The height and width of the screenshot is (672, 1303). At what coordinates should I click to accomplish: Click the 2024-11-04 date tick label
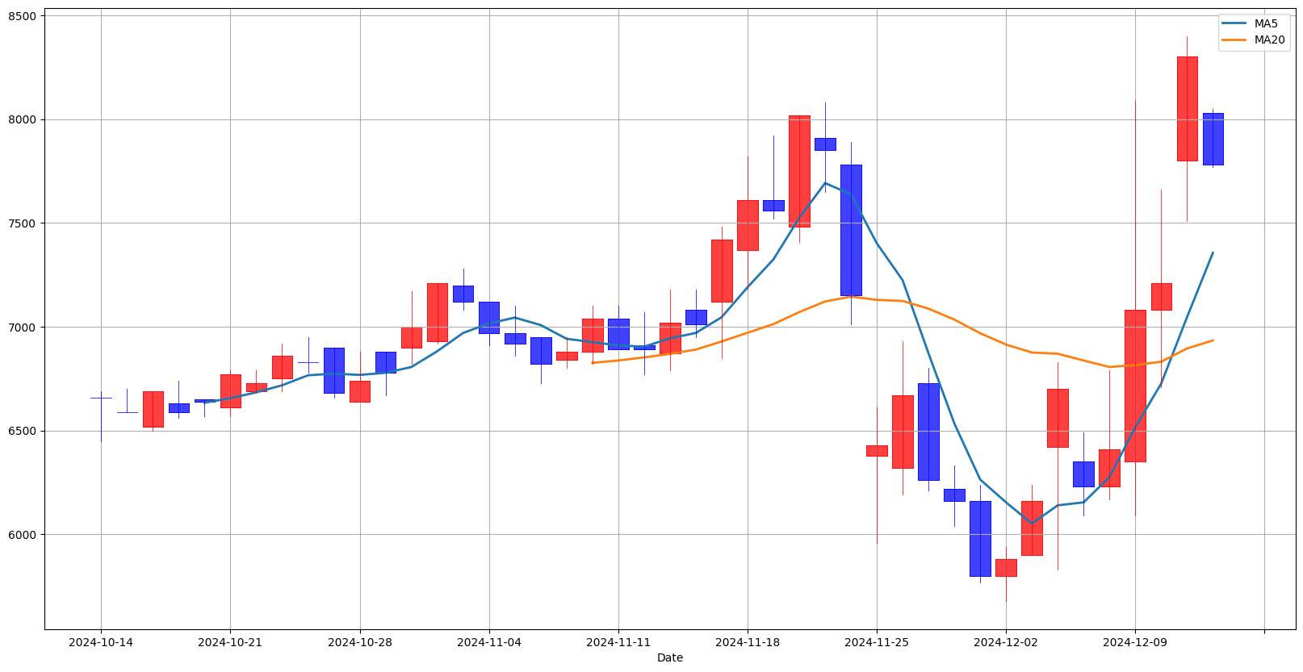point(489,642)
